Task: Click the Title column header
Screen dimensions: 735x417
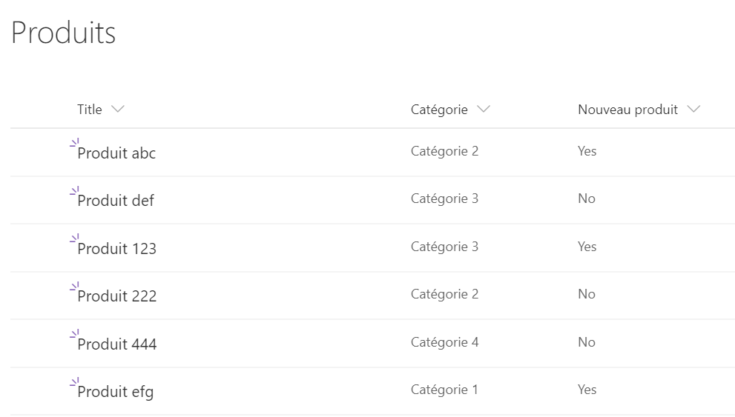Action: point(90,110)
